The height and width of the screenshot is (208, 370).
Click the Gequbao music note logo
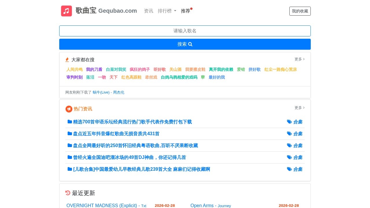click(66, 11)
